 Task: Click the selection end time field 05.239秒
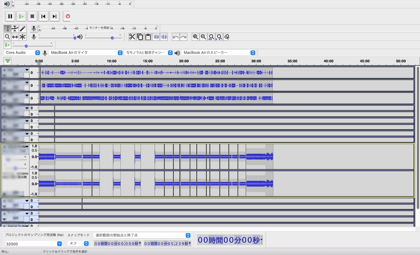pos(167,244)
